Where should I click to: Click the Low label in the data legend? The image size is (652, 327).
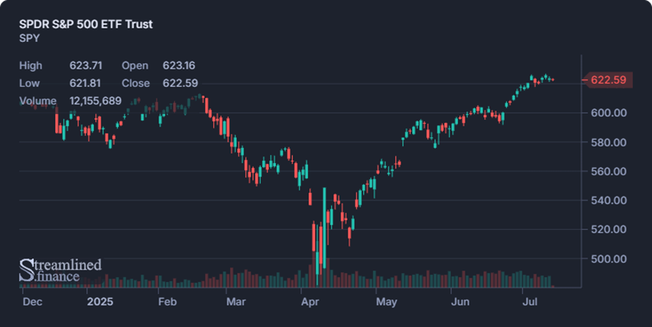29,83
